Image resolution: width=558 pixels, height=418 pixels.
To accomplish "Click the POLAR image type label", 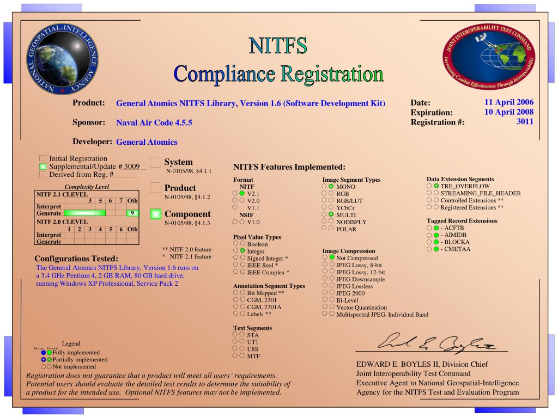I will tap(346, 229).
